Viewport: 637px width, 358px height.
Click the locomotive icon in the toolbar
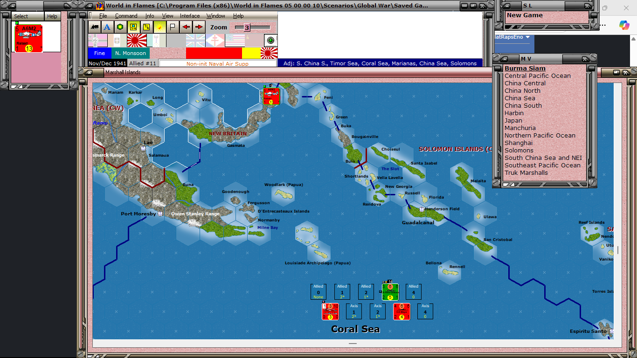[95, 27]
